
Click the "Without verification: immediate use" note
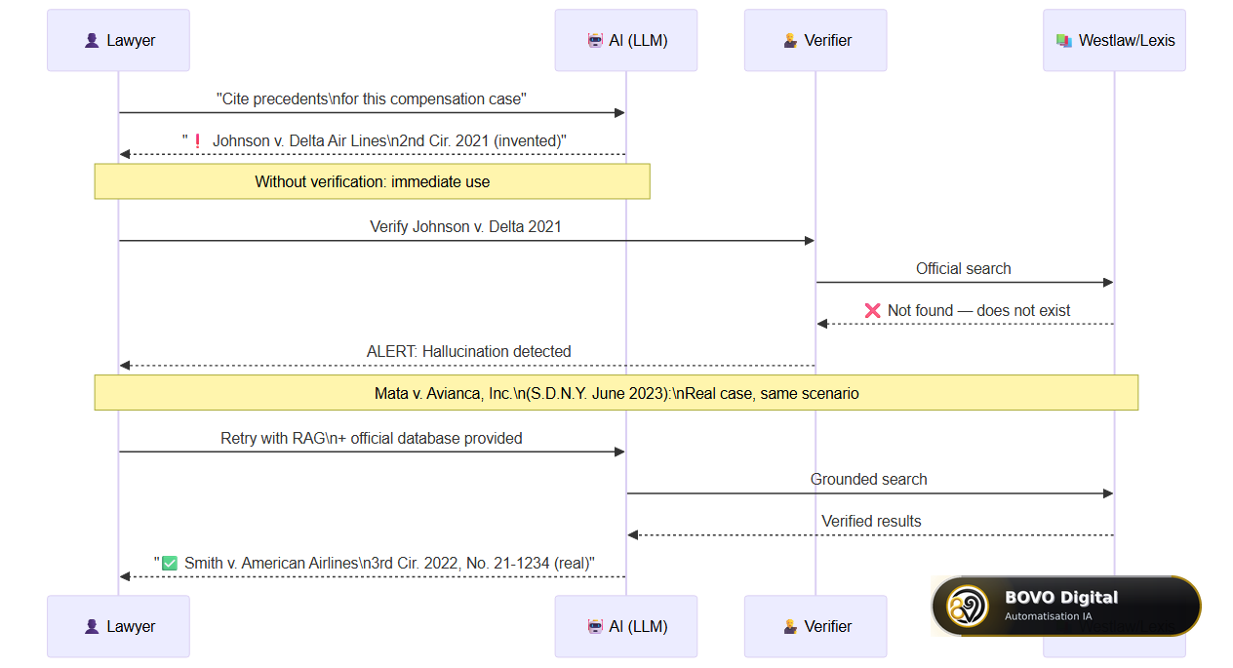[x=373, y=181]
